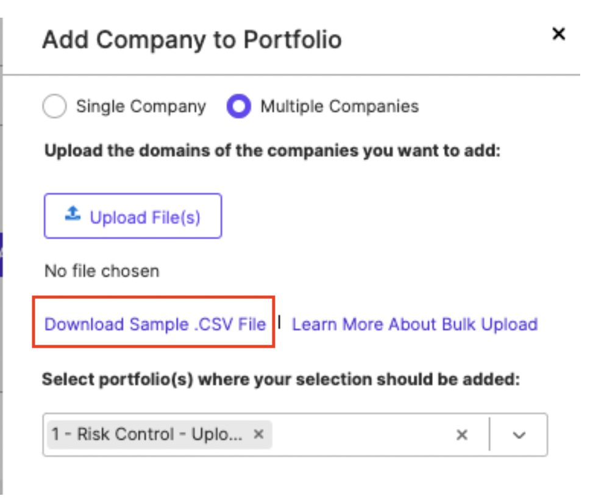
Task: Clear all selected portfolios with the clear icon
Action: click(x=461, y=434)
